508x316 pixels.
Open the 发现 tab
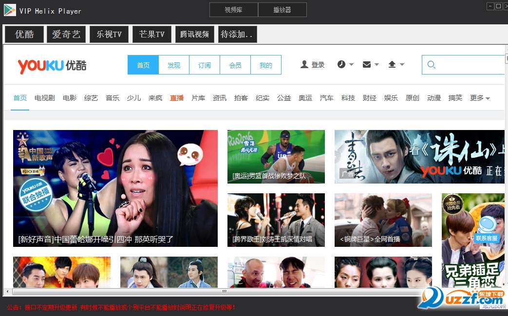tap(174, 65)
